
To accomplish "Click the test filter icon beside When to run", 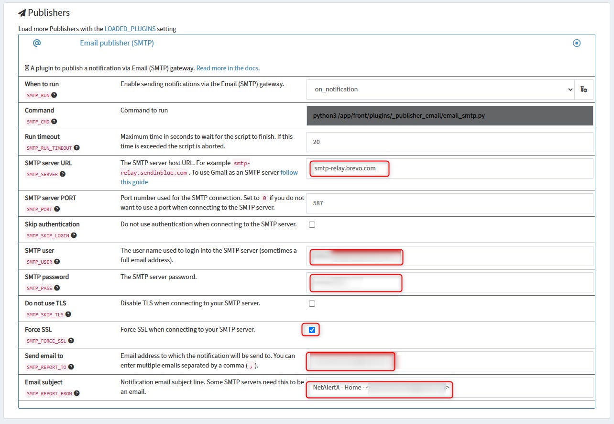I will point(584,89).
